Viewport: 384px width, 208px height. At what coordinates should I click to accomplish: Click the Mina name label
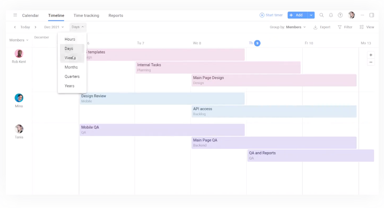19,106
